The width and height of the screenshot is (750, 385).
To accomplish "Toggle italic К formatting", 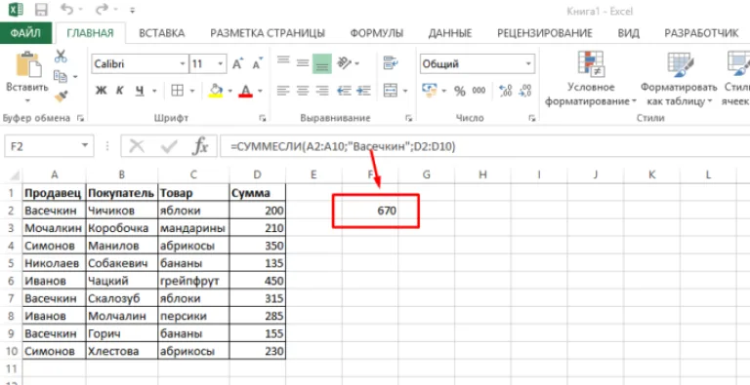I will pos(120,91).
